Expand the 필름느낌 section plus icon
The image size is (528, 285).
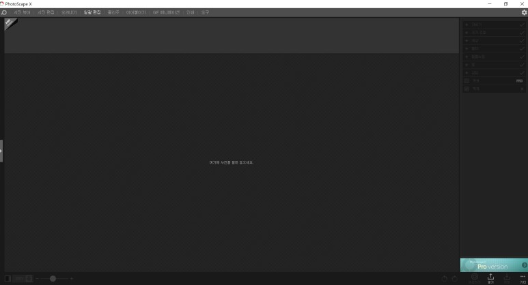tap(467, 57)
